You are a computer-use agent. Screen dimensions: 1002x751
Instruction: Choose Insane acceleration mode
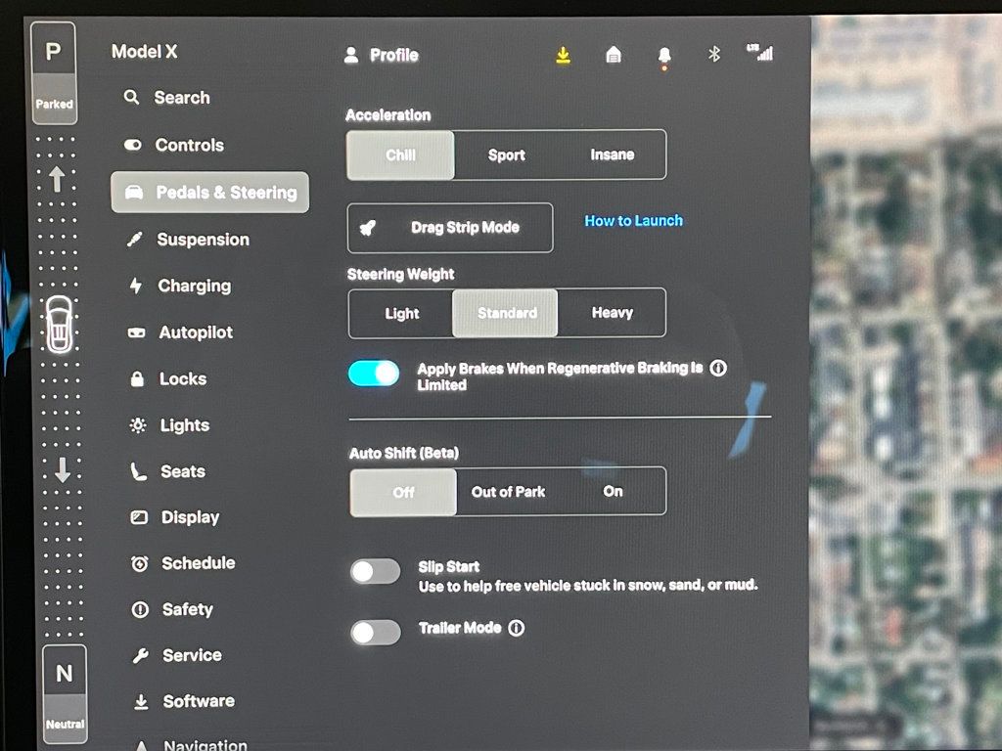613,155
